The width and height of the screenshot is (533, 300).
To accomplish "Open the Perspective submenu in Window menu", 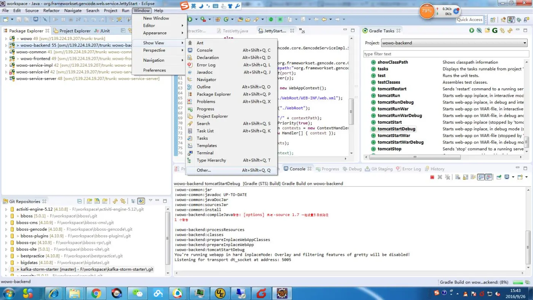I will (x=159, y=50).
